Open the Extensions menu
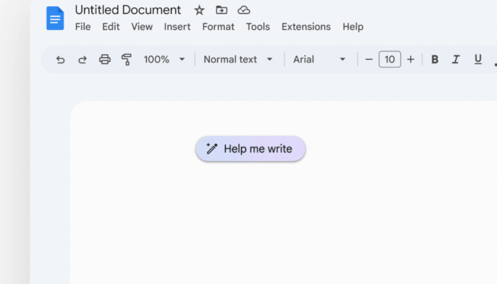 [x=306, y=27]
